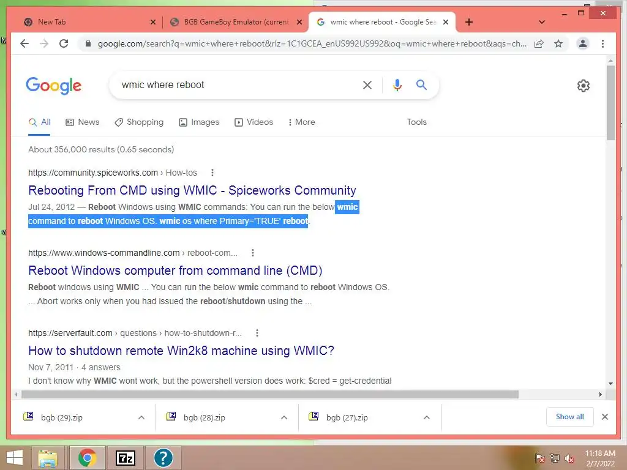Image resolution: width=627 pixels, height=470 pixels.
Task: Expand options for bgb (27).zip
Action: pos(427,417)
